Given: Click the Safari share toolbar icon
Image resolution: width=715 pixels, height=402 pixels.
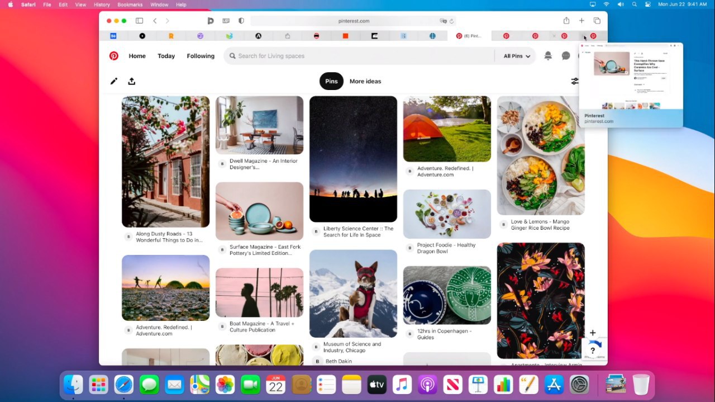Looking at the screenshot, I should tap(566, 21).
